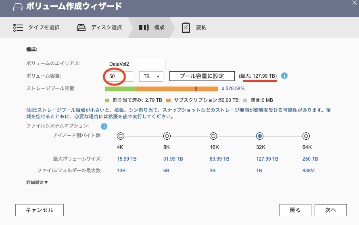Viewport: 359px width, 225px height.
Task: Click the disk icon for ディスク選択 step
Action: click(81, 28)
